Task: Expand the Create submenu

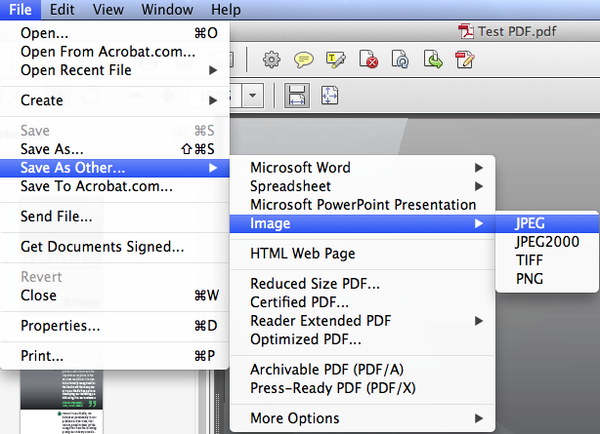Action: (114, 100)
